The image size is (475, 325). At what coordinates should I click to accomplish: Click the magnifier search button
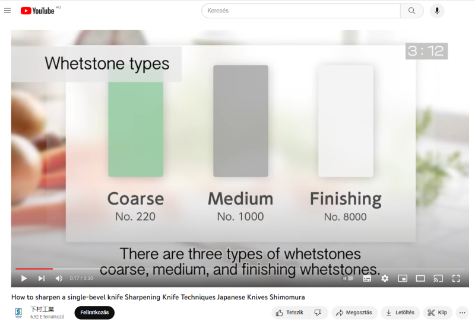411,11
